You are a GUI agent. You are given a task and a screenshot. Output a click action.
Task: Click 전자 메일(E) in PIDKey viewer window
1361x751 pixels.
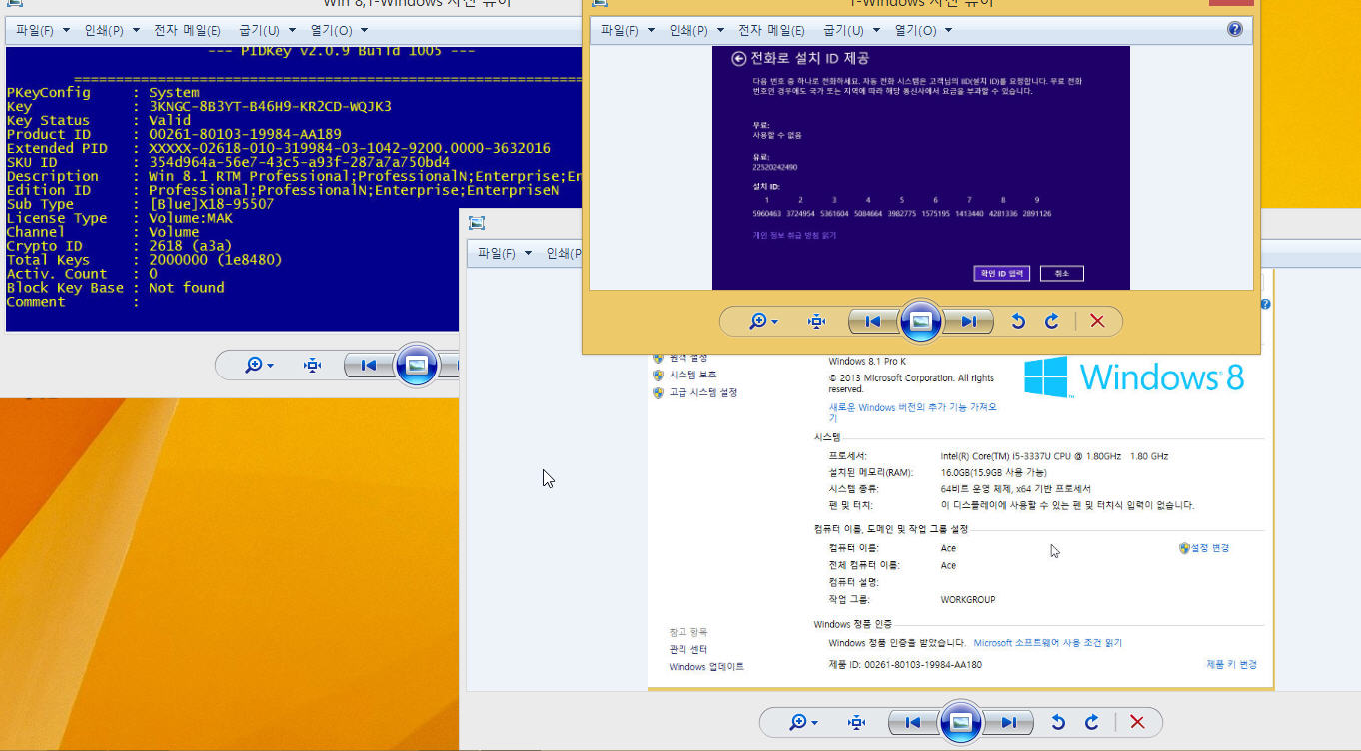[x=187, y=30]
